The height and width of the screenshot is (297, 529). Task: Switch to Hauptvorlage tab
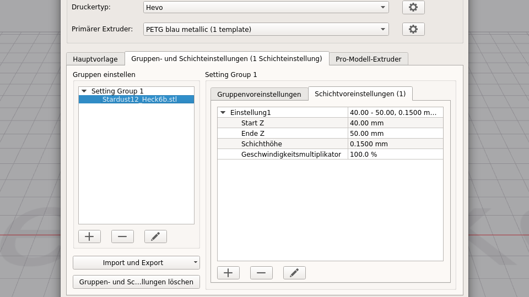[95, 59]
